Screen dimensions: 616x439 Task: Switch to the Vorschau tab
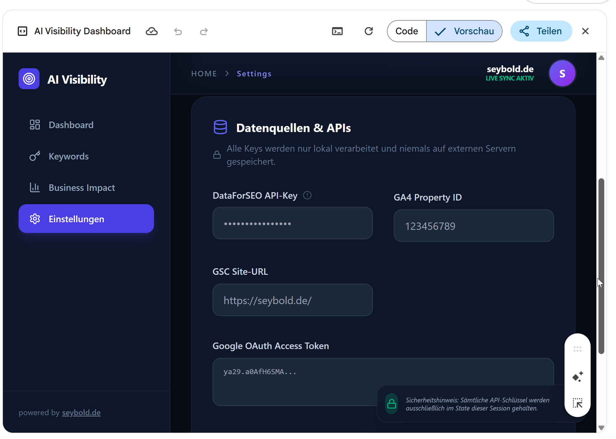click(x=464, y=31)
